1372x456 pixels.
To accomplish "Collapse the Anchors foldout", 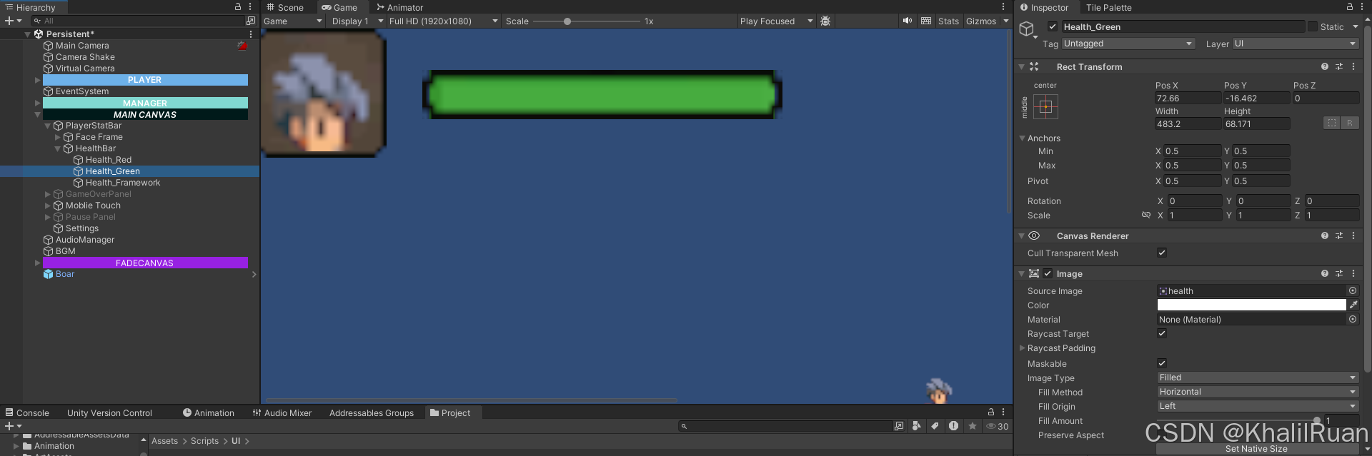I will (1022, 138).
